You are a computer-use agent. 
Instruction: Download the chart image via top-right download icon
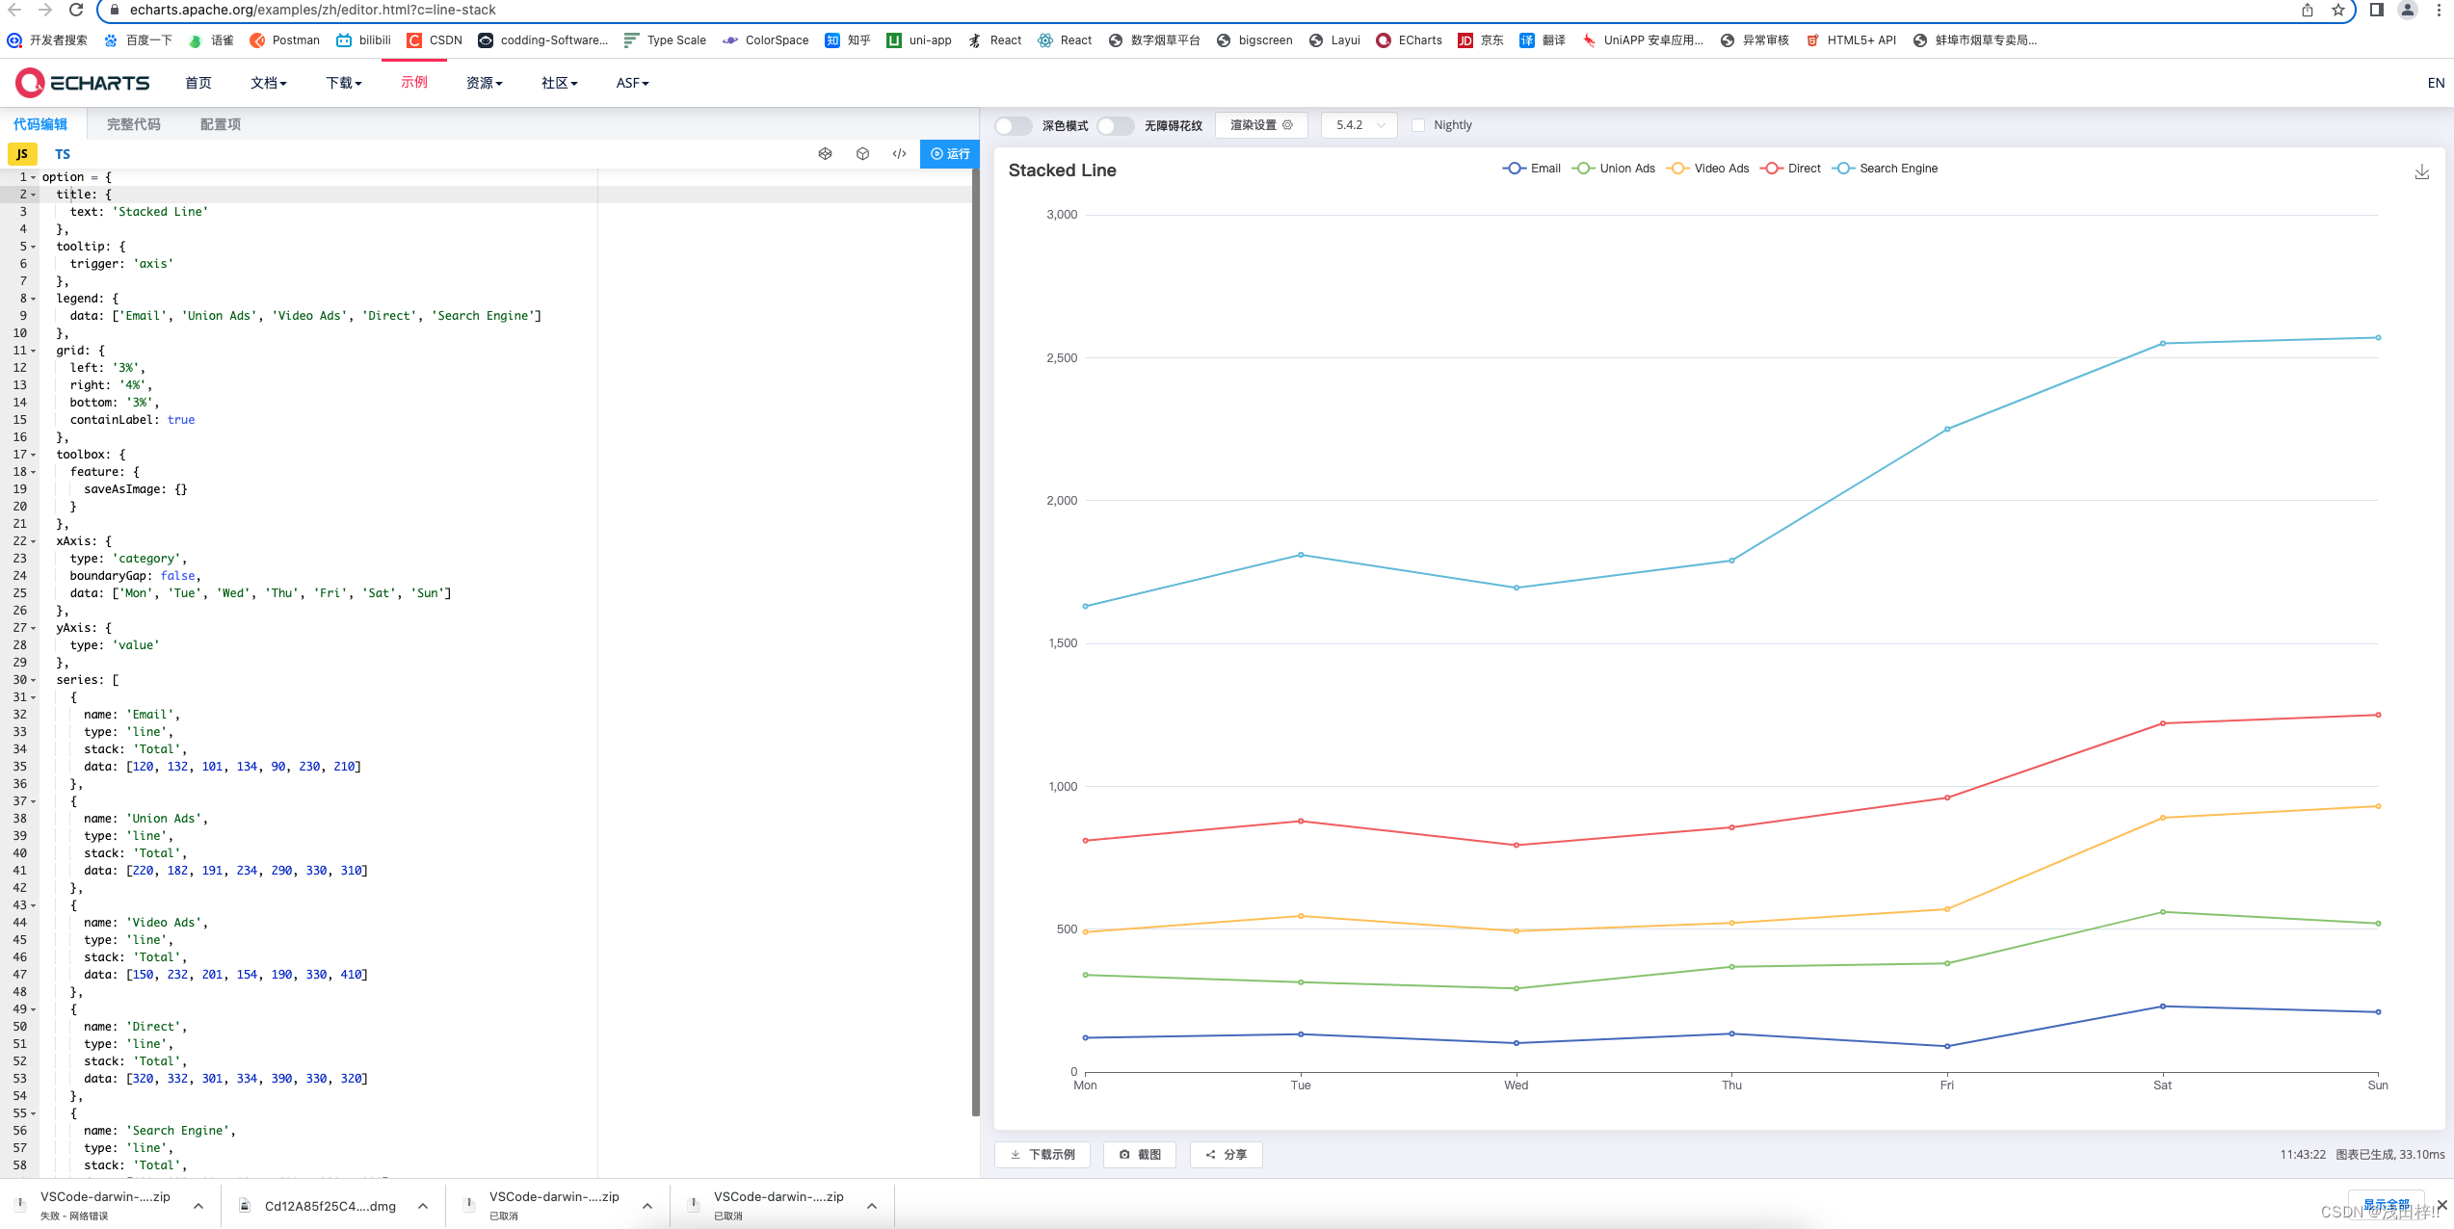tap(2422, 171)
